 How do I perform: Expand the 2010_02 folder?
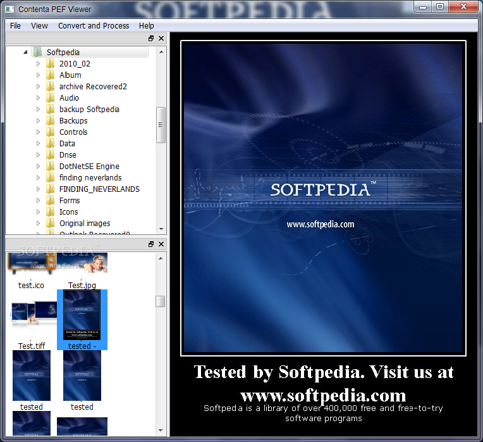(38, 63)
